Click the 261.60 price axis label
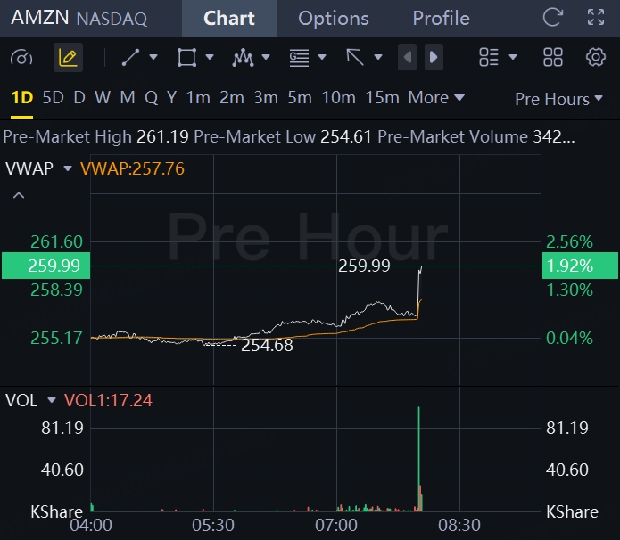Viewport: 620px width, 540px height. [56, 241]
